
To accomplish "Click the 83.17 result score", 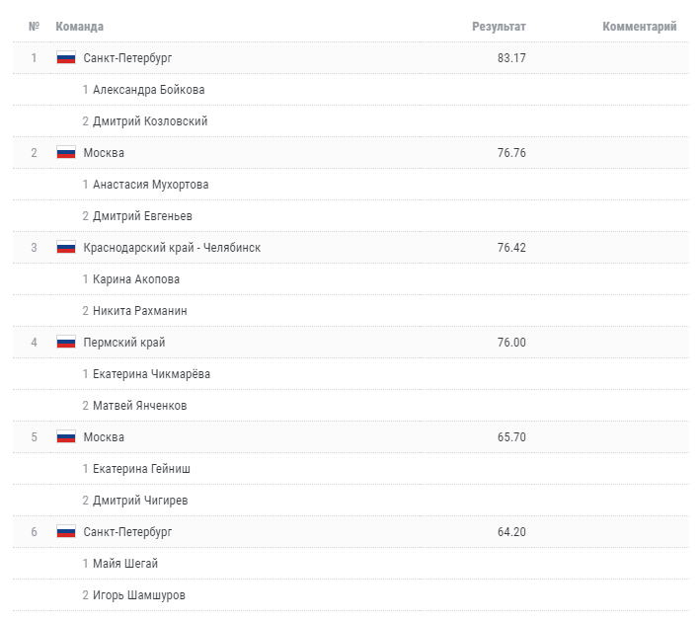I will (x=511, y=58).
